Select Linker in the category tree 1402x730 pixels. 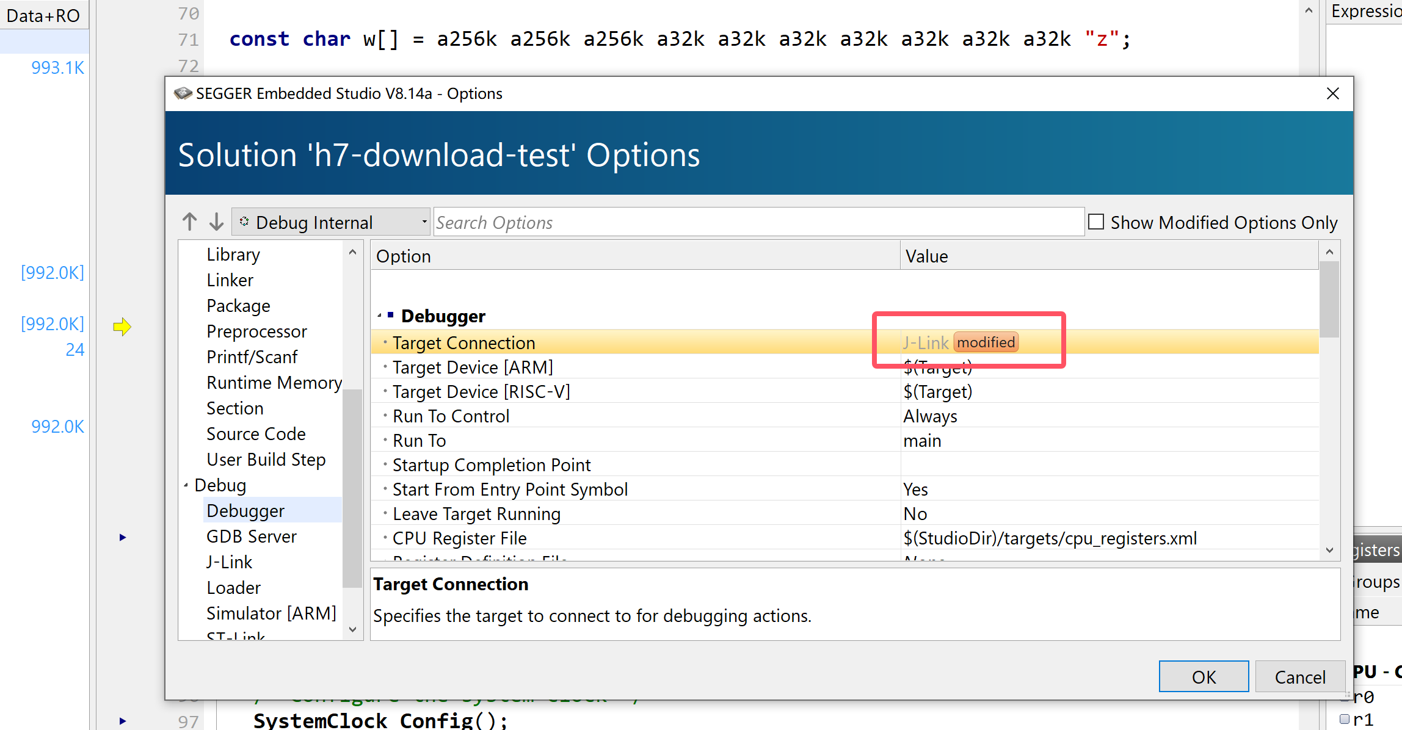point(230,280)
